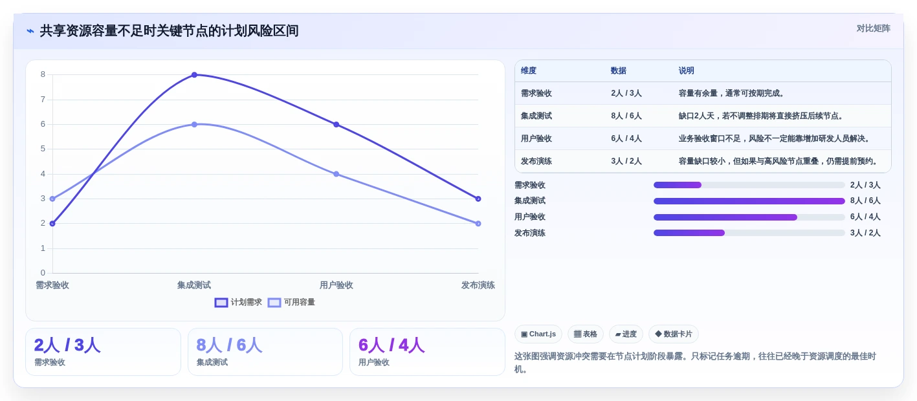Click the 可用容量 point at 集成测试

[194, 124]
